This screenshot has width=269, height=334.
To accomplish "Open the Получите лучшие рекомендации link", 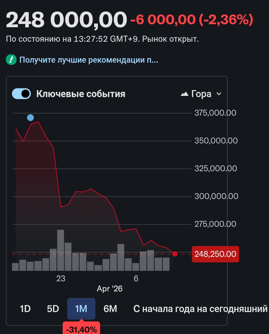I will pyautogui.click(x=89, y=60).
